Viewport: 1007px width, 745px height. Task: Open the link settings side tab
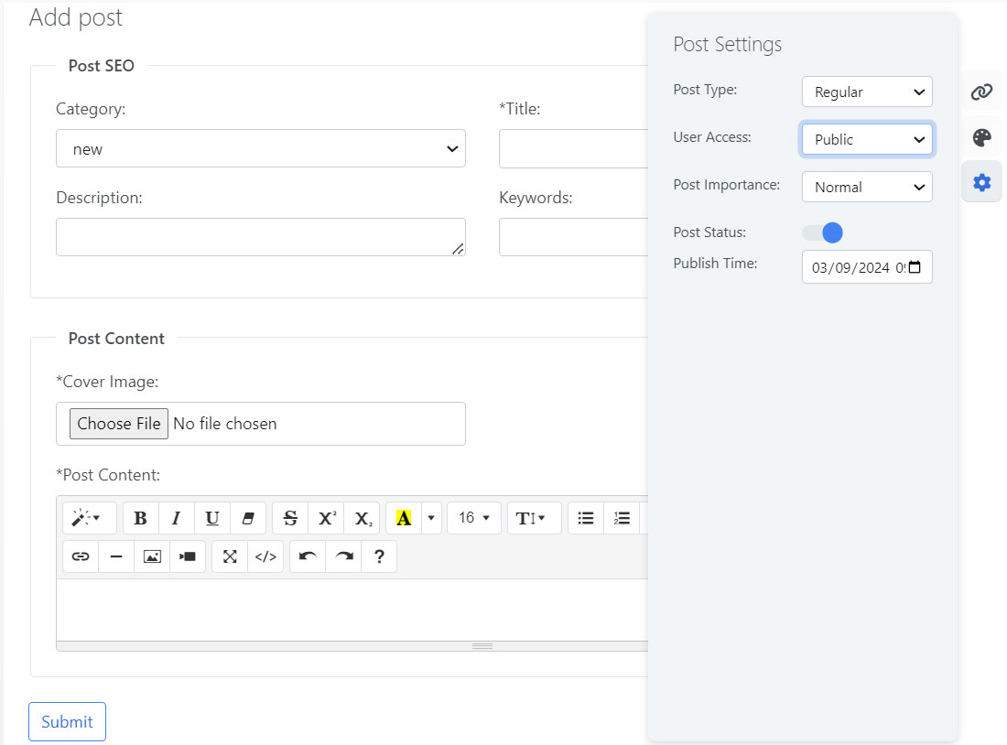981,92
